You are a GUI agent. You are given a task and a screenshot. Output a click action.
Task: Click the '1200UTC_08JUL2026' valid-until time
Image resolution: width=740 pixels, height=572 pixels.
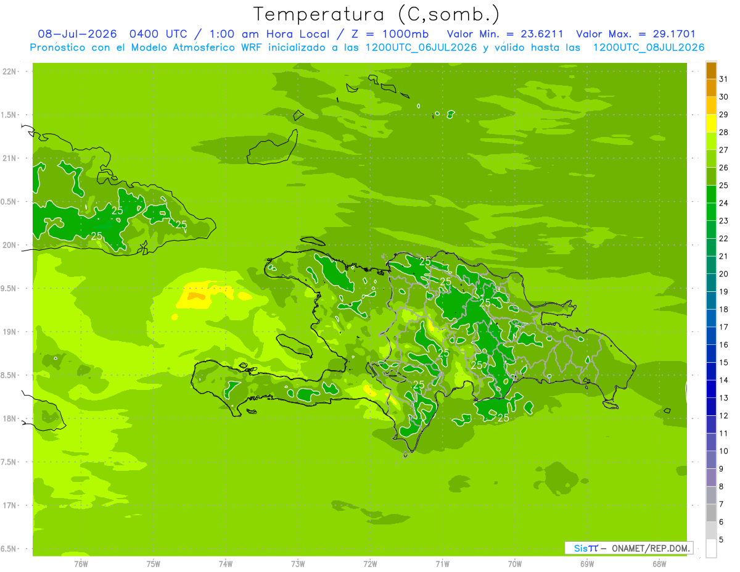[649, 48]
